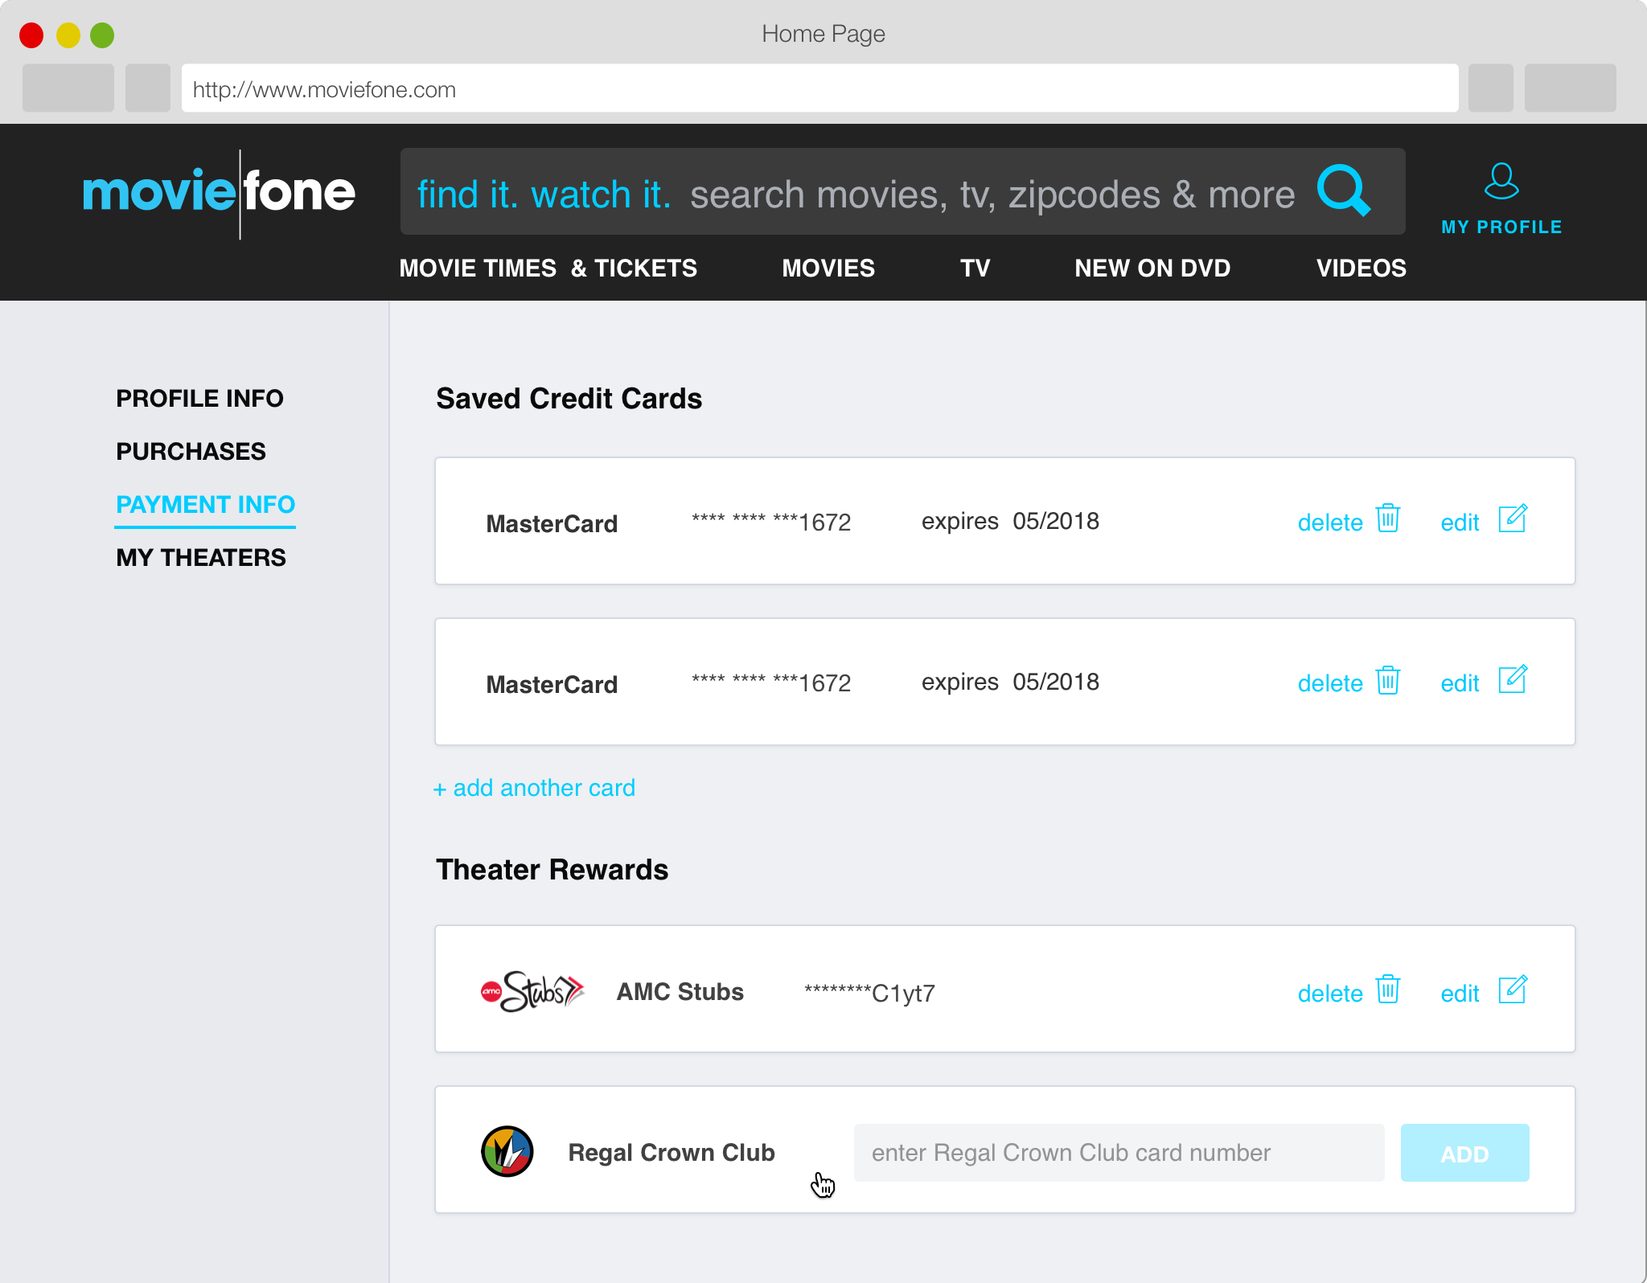
Task: Click pencil edit icon on first MasterCard
Action: (x=1512, y=519)
